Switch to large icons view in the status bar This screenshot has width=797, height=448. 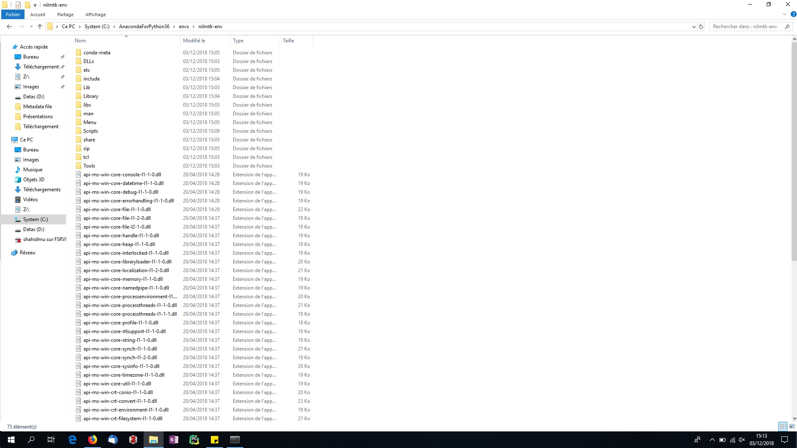tap(792, 426)
